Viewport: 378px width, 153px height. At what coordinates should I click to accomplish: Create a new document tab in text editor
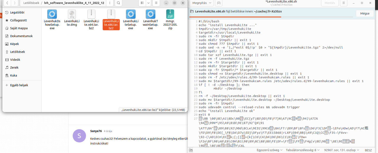coord(219,3)
